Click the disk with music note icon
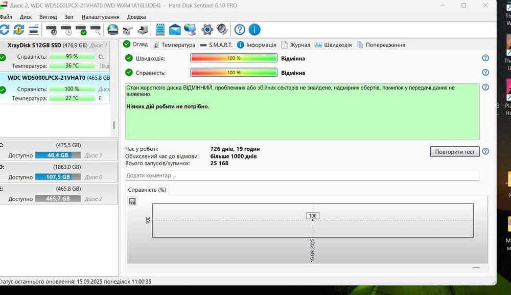511x295 pixels. pyautogui.click(x=143, y=30)
